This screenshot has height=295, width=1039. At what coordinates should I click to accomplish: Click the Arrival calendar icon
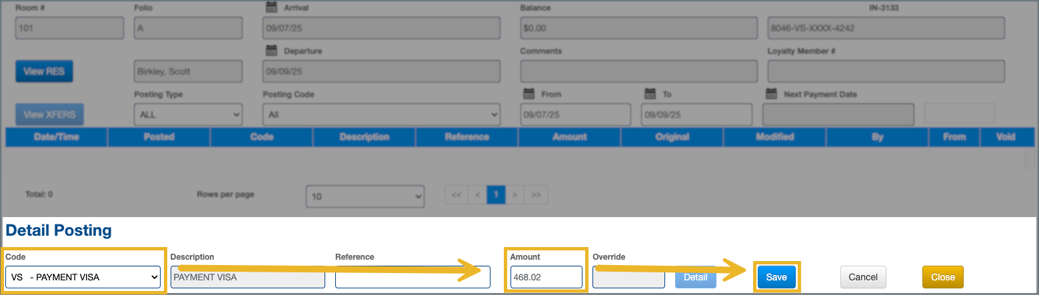(271, 8)
